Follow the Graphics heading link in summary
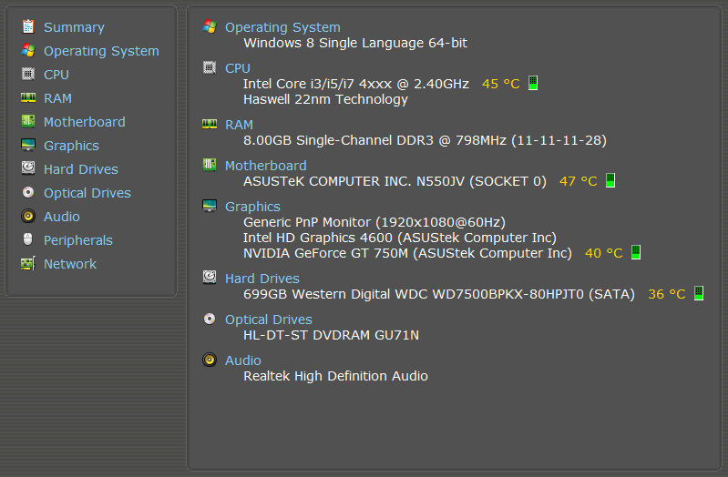728x477 pixels. 252,207
